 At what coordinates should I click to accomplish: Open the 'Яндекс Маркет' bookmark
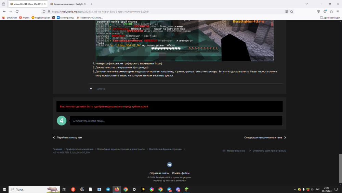(x=41, y=18)
